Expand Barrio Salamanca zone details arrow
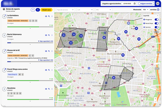The width and height of the screenshot is (162, 108). click(x=30, y=44)
